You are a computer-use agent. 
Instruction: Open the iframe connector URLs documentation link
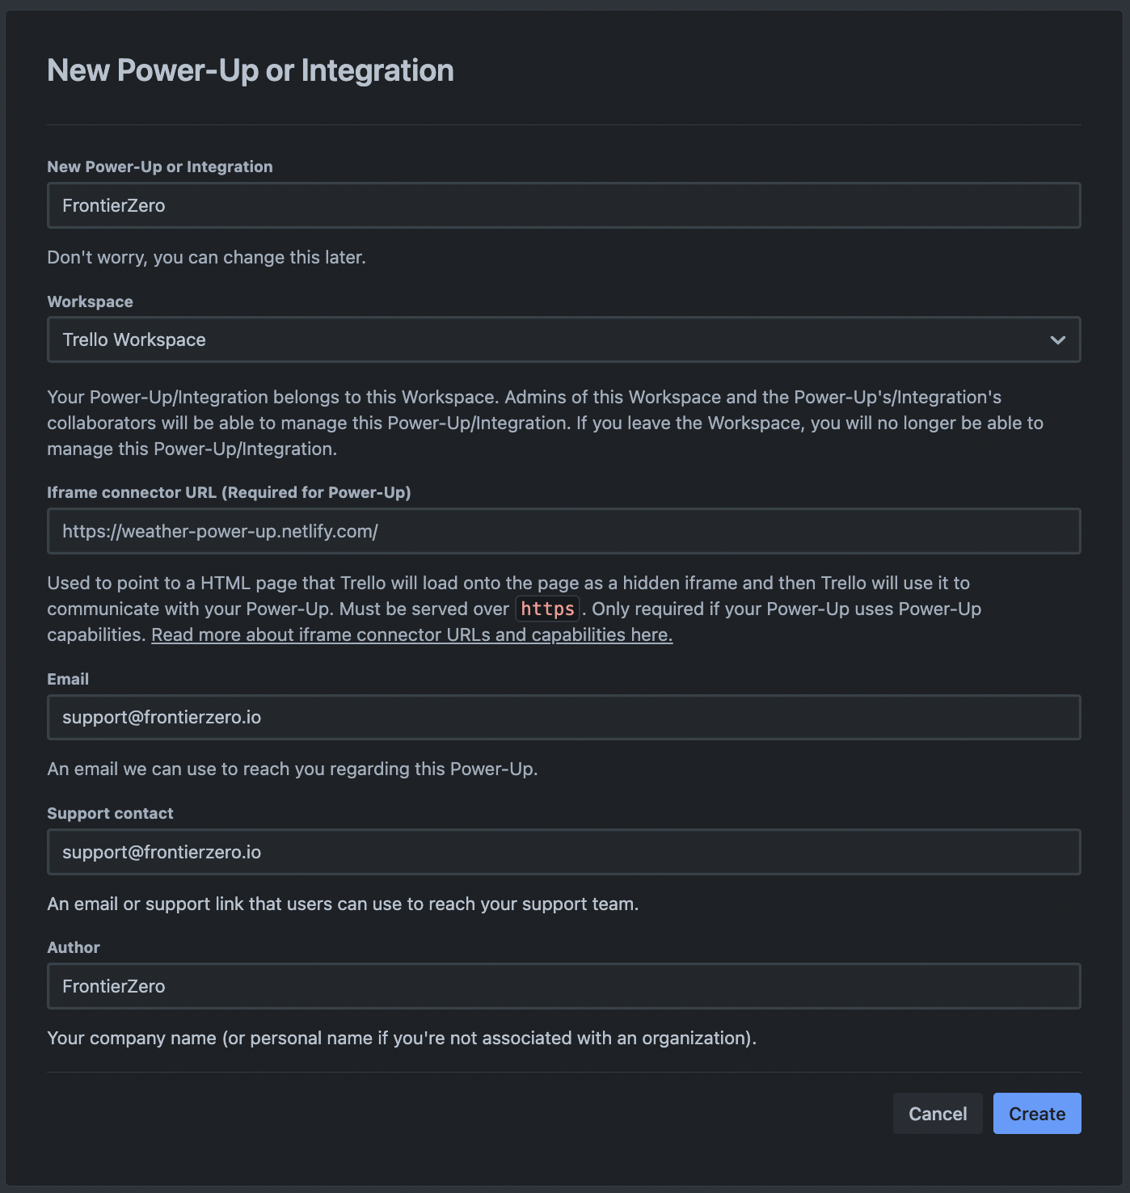[x=411, y=634]
